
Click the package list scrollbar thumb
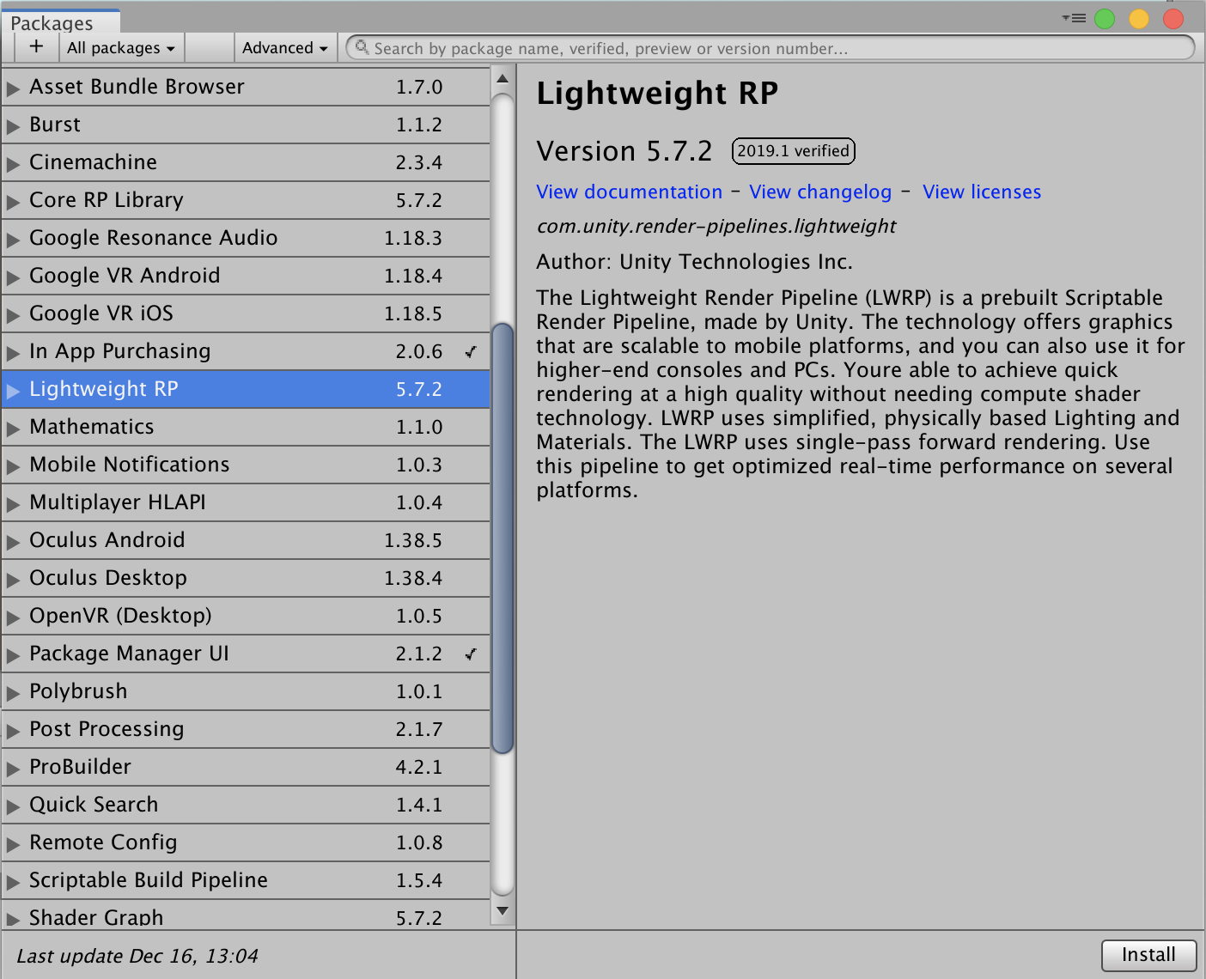pos(502,537)
